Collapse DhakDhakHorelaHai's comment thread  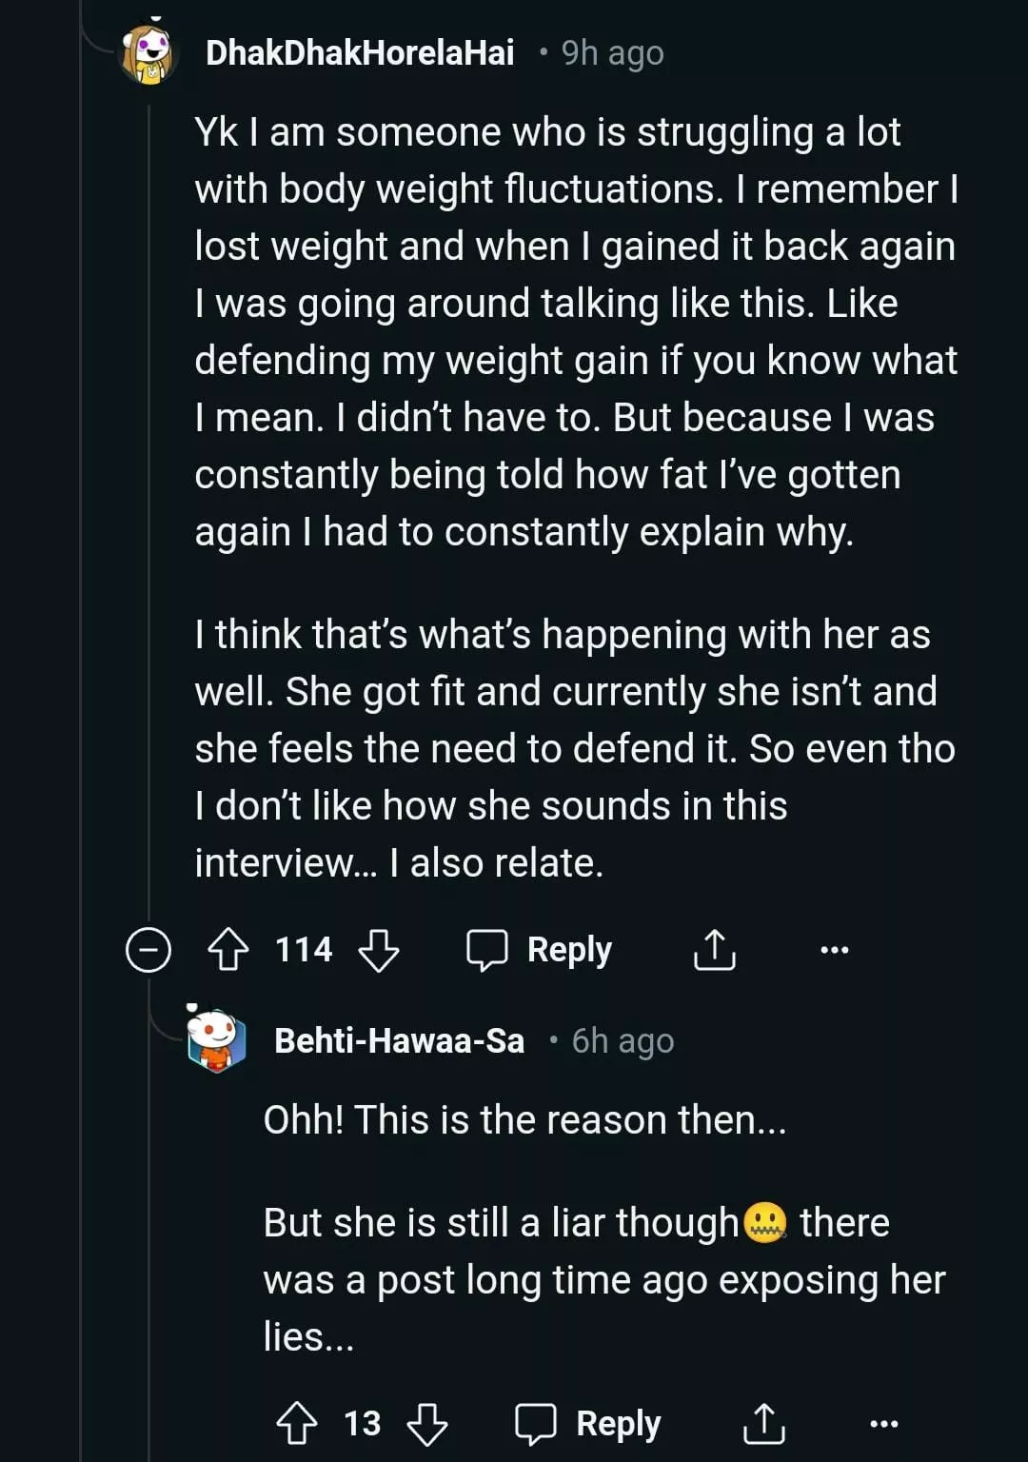[148, 950]
